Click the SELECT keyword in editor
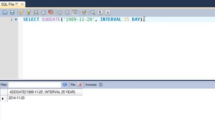 pos(31,19)
